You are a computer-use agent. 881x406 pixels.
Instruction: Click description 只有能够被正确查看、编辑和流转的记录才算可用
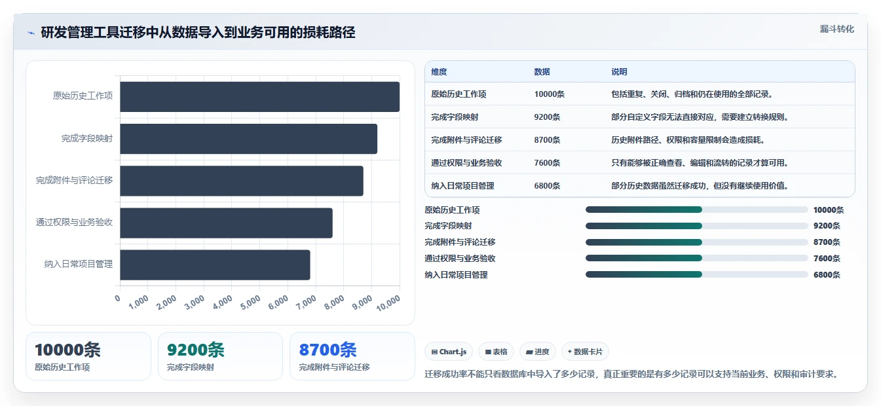[700, 163]
